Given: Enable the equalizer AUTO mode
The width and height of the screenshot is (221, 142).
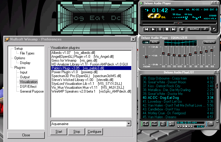Looking at the screenshot, I should click(x=154, y=42).
